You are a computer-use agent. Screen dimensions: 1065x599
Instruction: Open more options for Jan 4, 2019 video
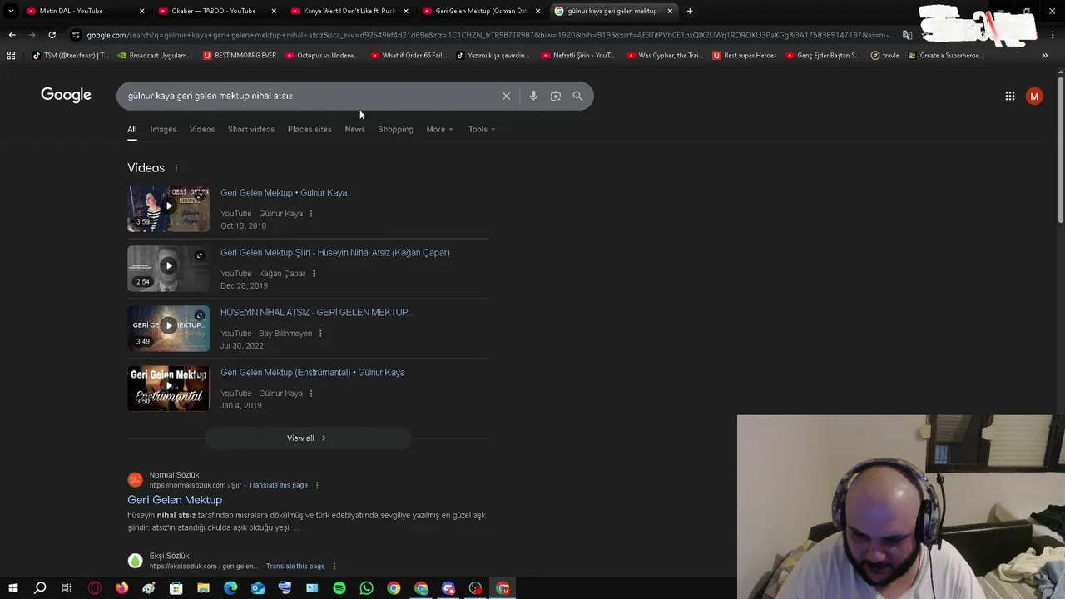point(311,394)
